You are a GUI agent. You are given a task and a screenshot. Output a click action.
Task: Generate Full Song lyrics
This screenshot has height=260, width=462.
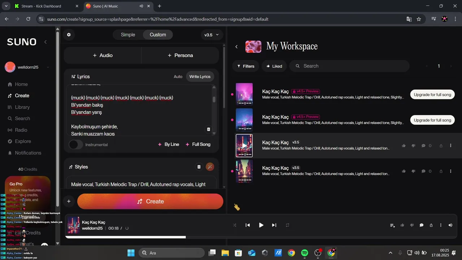pyautogui.click(x=198, y=144)
